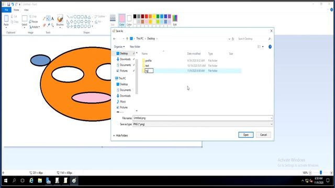This screenshot has width=335, height=188.
Task: Click the taskbar Search magnifier icon
Action: coord(14,181)
